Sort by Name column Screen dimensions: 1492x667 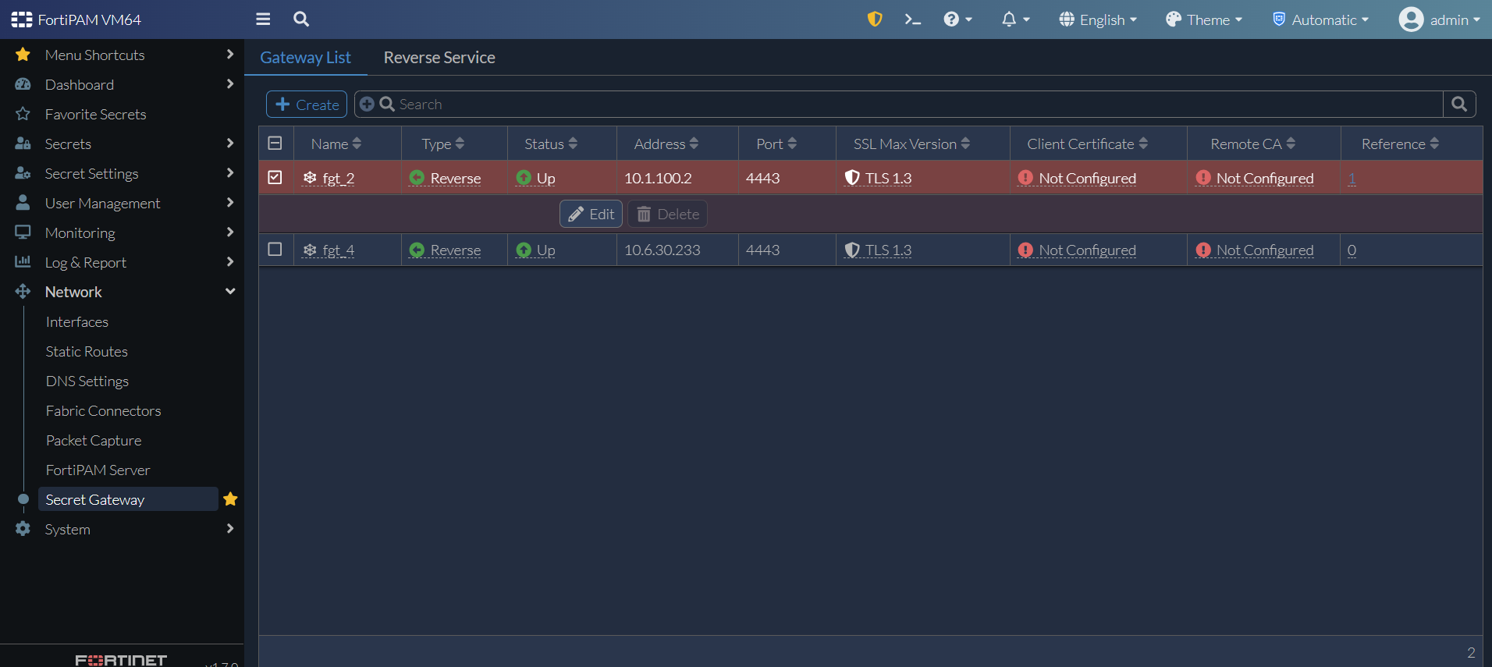tap(336, 144)
